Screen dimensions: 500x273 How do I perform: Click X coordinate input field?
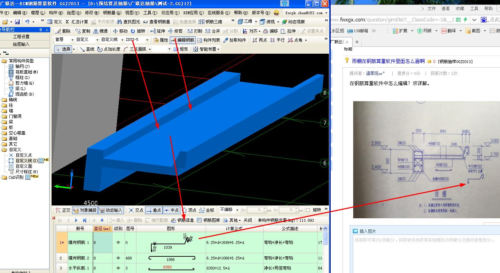(256, 210)
